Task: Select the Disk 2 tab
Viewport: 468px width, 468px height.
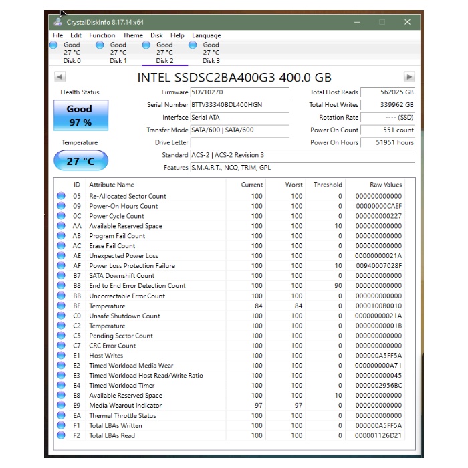Action: 164,53
